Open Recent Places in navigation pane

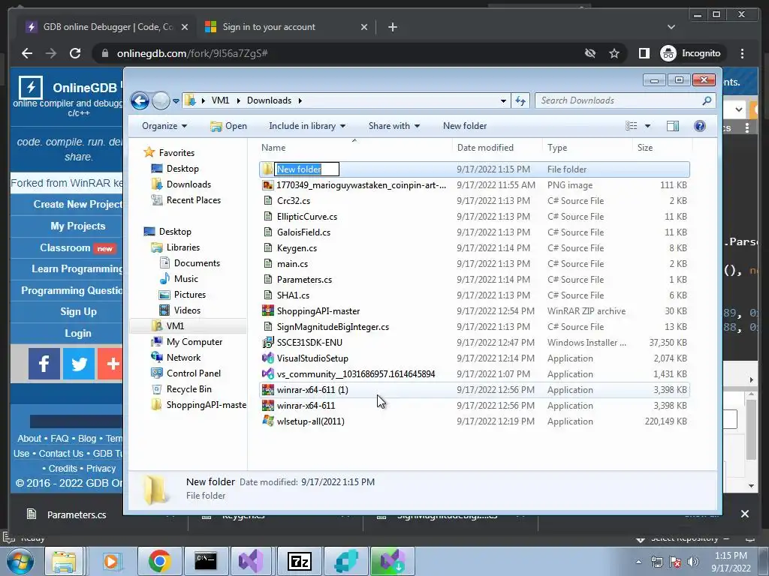[x=186, y=199]
